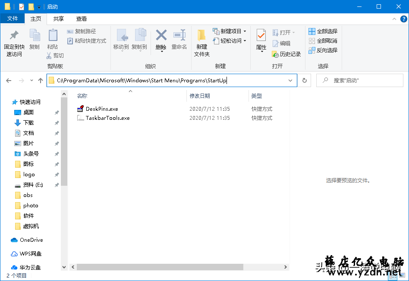The width and height of the screenshot is (409, 281).
Task: Open logo folder in sidebar
Action: tap(25, 175)
